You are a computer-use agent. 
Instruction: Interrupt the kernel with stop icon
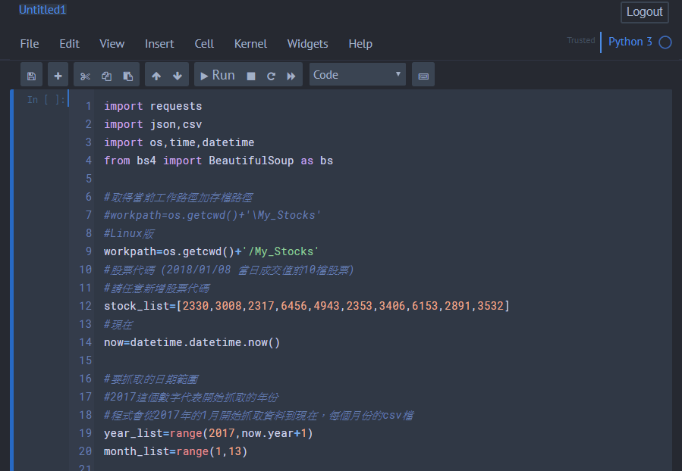251,75
